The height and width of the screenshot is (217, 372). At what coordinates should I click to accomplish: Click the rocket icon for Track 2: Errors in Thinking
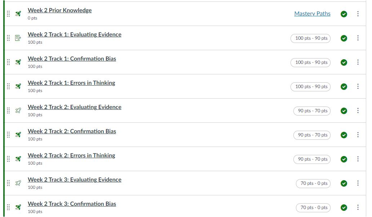(x=18, y=159)
